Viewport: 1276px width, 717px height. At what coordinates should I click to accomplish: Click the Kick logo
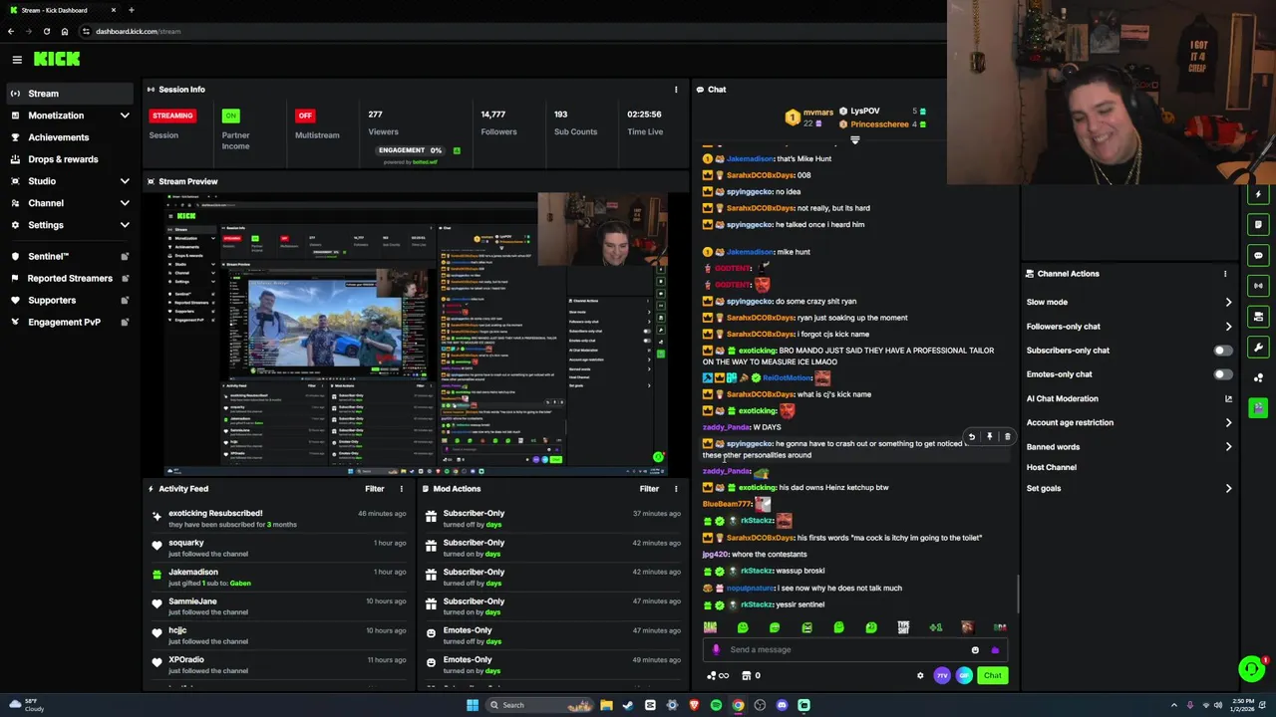tap(57, 60)
